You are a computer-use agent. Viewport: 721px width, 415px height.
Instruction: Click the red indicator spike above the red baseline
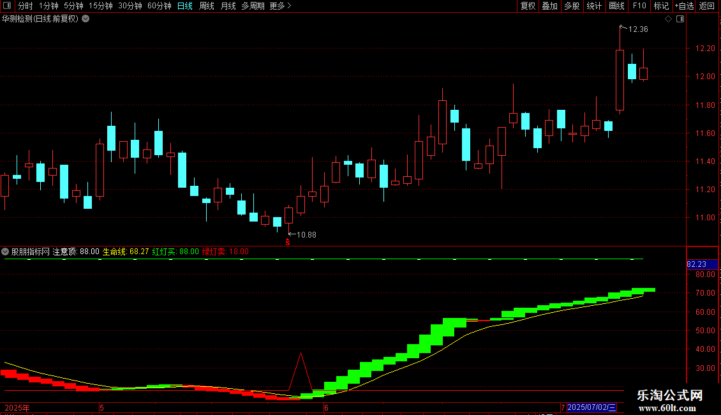point(301,372)
